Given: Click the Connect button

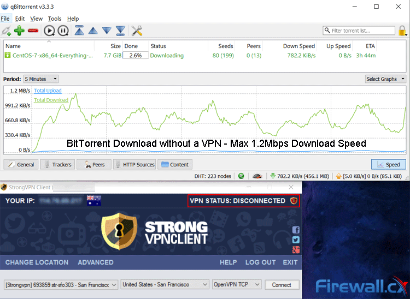Looking at the screenshot, I should pos(282,285).
